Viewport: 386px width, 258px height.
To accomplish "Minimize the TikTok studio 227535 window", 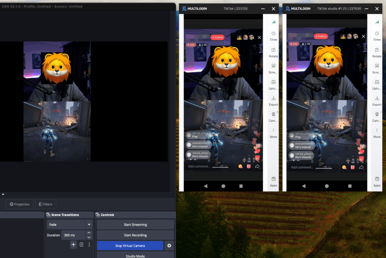I will tap(366, 9).
